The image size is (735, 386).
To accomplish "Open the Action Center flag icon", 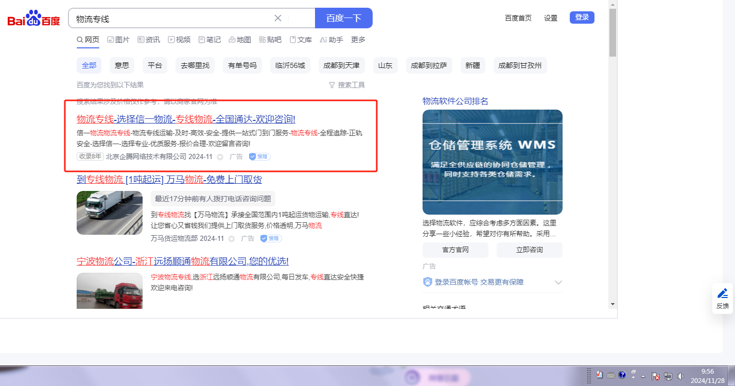I will pos(656,376).
